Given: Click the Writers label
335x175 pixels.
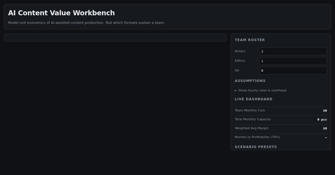Looking at the screenshot, I should 240,51.
